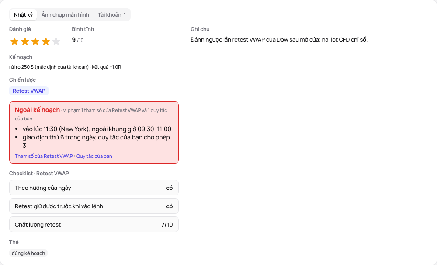This screenshot has width=437, height=265.
Task: Select the fourth rating star
Action: (x=46, y=41)
